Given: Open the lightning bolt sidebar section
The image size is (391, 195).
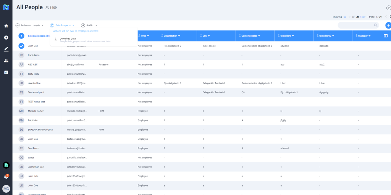Looking at the screenshot, I should coord(6,37).
